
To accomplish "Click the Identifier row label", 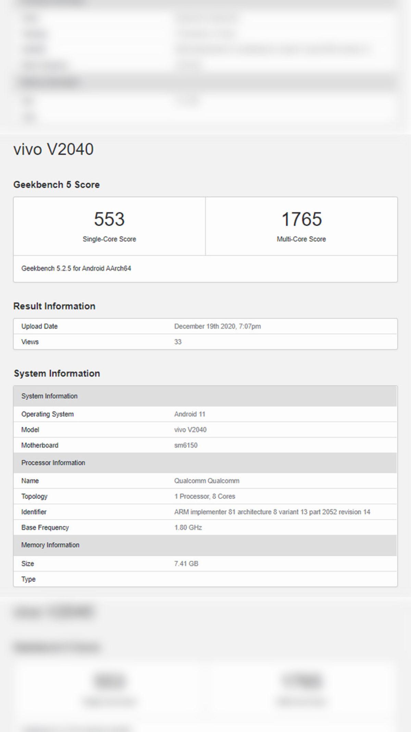I will pos(34,512).
